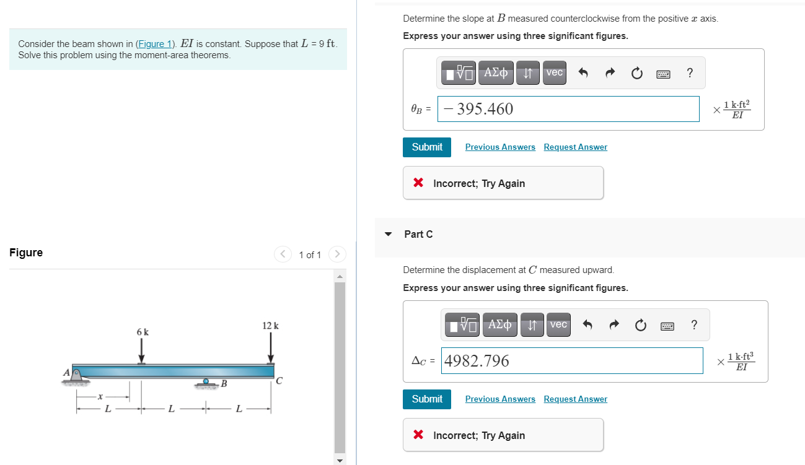The width and height of the screenshot is (805, 465).
Task: Click Request Answer under the θB submission
Action: tap(575, 147)
